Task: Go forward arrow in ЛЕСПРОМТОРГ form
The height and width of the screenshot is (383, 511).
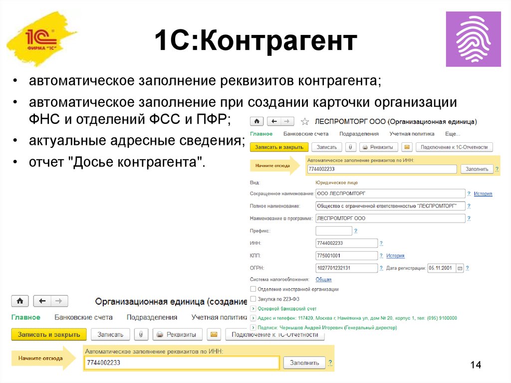Action: 287,121
